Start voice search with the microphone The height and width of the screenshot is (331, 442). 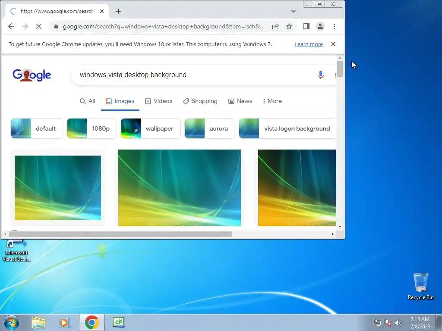pos(321,75)
